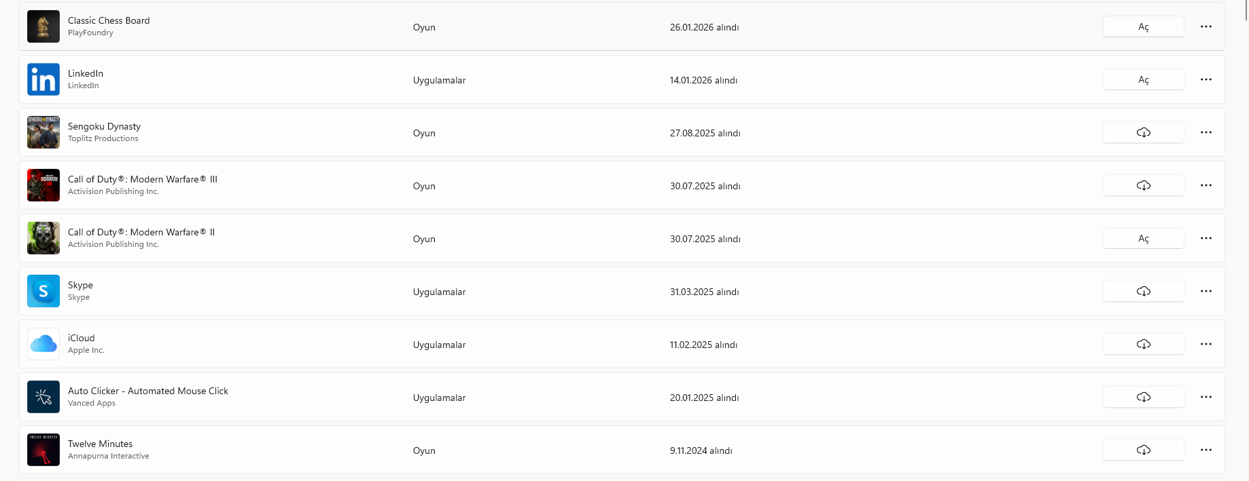Click the Sengoku Dynasty game thumbnail
Viewport: 1249px width, 481px height.
(x=43, y=132)
